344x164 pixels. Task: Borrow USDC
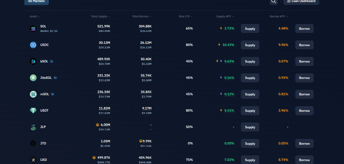[x=304, y=45]
